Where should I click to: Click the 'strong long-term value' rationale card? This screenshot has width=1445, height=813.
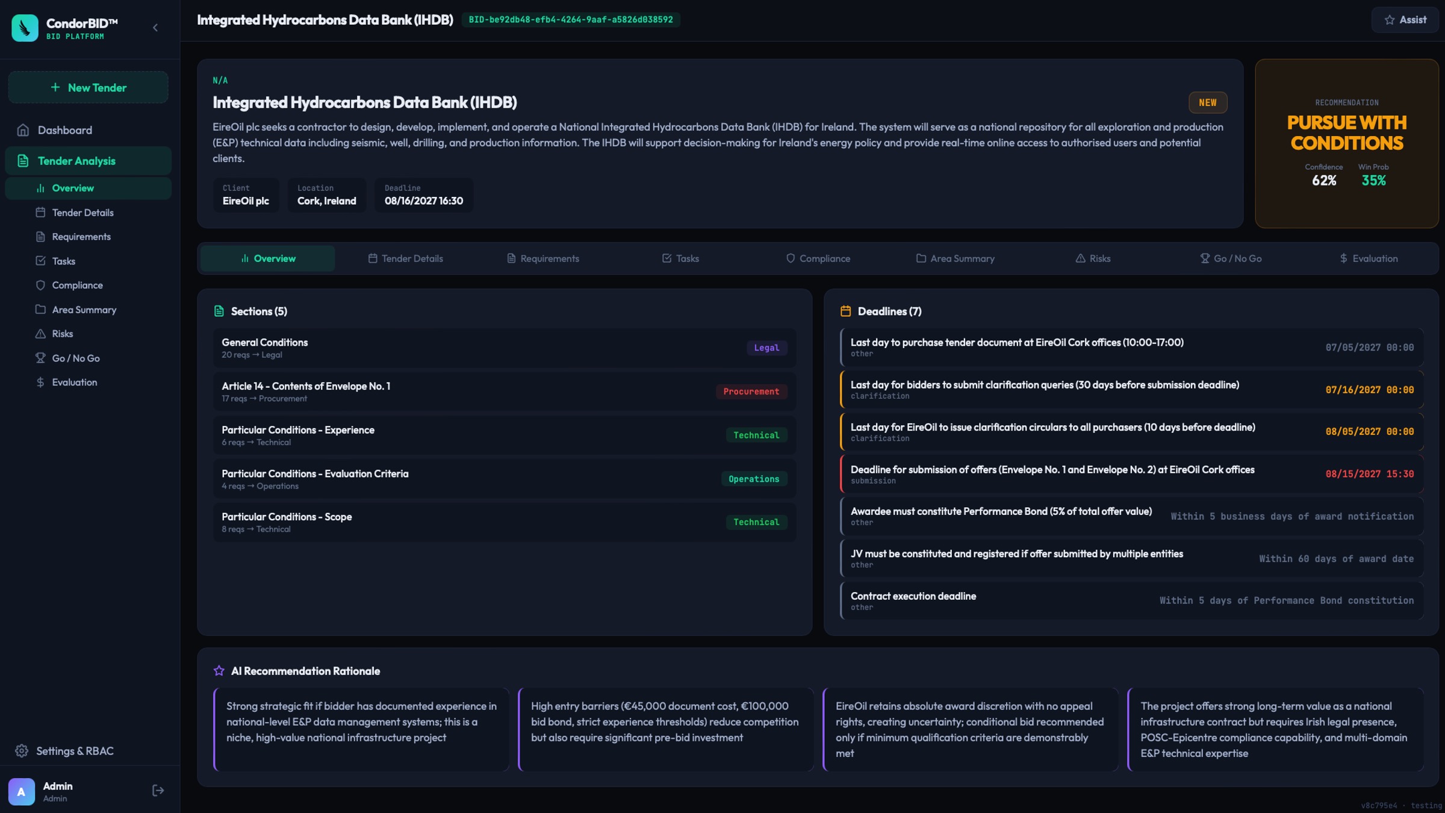[x=1275, y=729]
